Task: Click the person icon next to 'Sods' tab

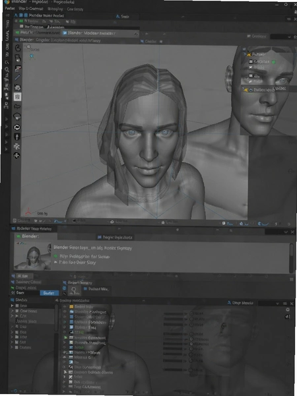Action: (117, 16)
